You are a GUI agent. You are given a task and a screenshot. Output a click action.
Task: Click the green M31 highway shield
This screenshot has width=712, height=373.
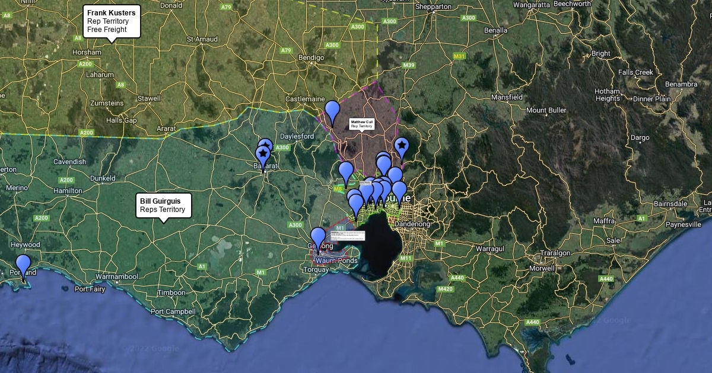pyautogui.click(x=459, y=56)
